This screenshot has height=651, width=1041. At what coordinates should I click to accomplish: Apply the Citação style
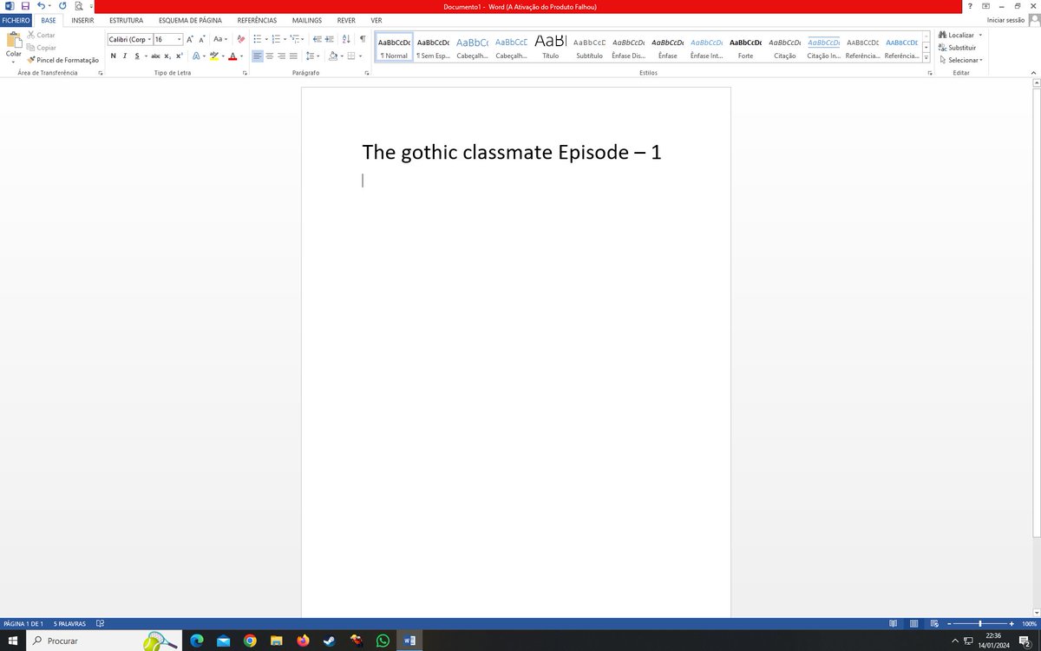(x=784, y=48)
